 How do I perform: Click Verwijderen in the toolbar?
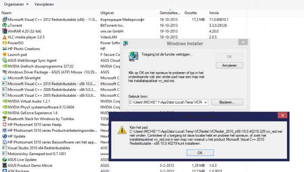(x=44, y=4)
